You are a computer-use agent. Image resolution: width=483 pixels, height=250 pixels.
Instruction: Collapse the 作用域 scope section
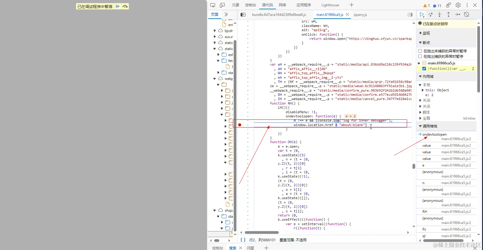click(447, 77)
